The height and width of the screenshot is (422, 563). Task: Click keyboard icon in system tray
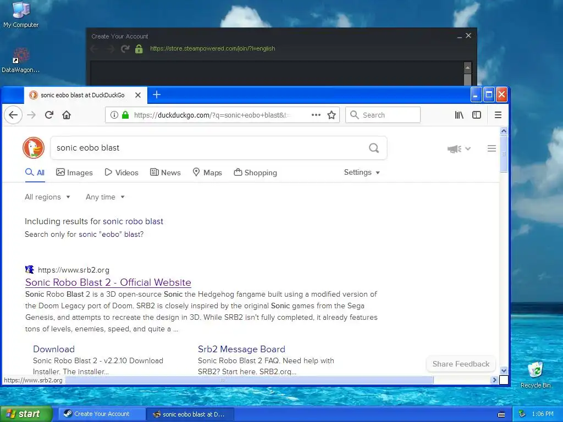[x=501, y=414]
